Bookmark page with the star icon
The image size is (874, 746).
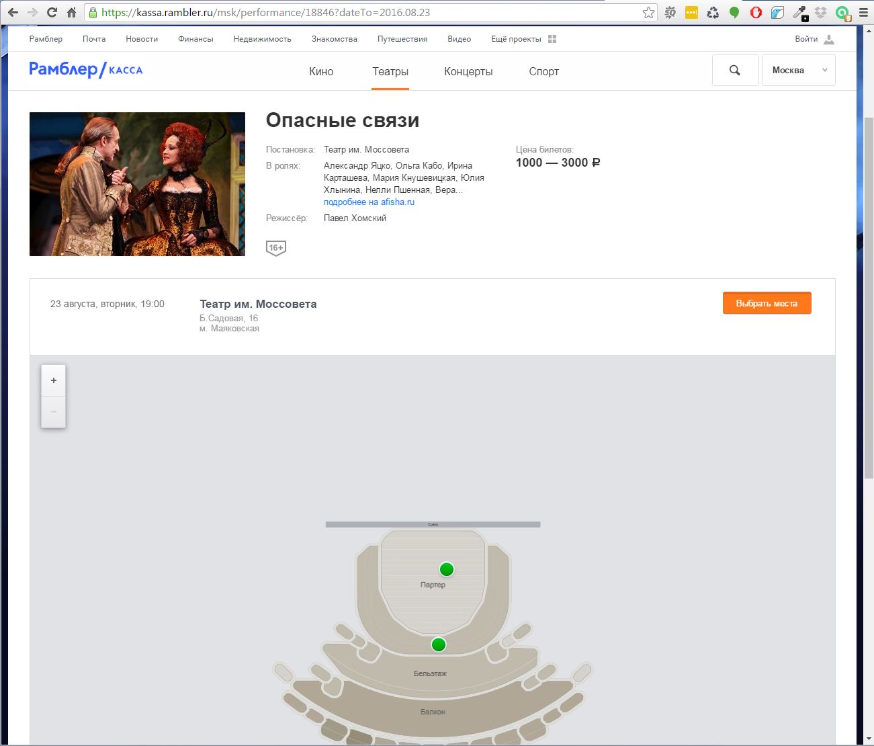point(648,13)
